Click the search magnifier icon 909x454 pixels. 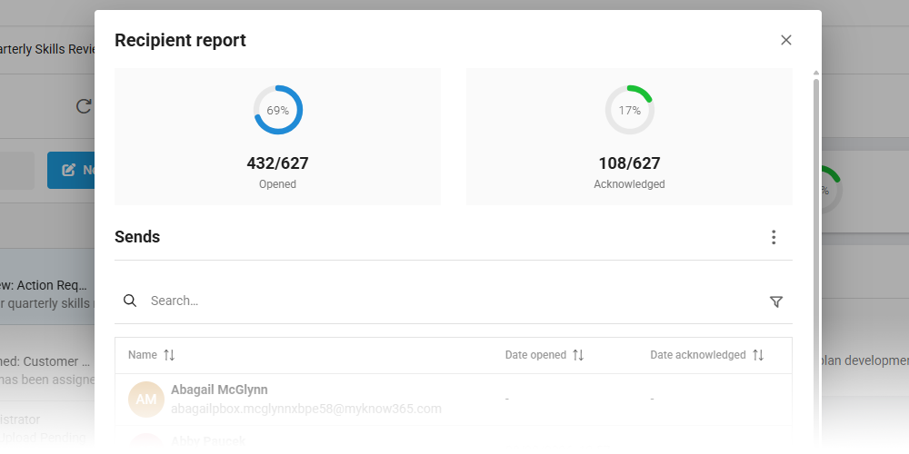(130, 301)
